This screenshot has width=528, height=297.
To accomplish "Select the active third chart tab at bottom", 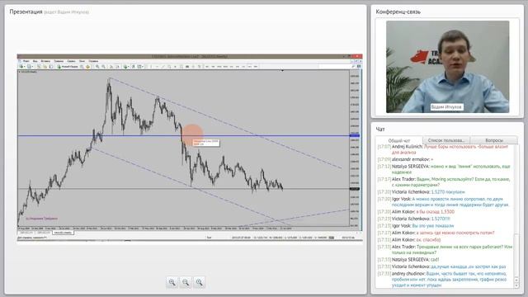I will 63,233.
